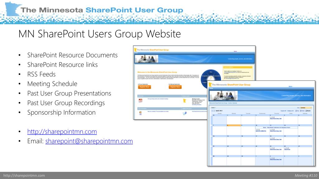Open the find upcoming events link

[158, 99]
